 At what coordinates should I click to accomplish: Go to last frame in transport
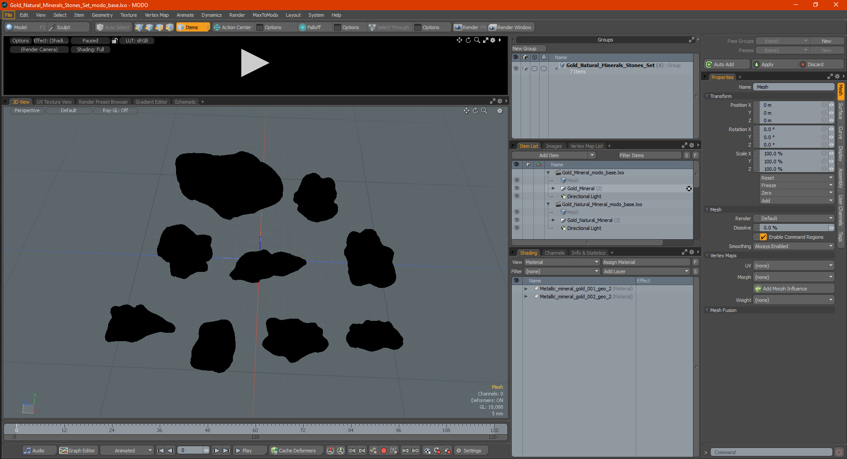pyautogui.click(x=226, y=451)
